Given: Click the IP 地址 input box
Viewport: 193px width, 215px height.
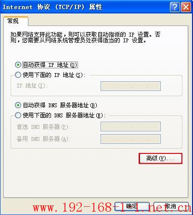Looking at the screenshot, I should [x=130, y=86].
